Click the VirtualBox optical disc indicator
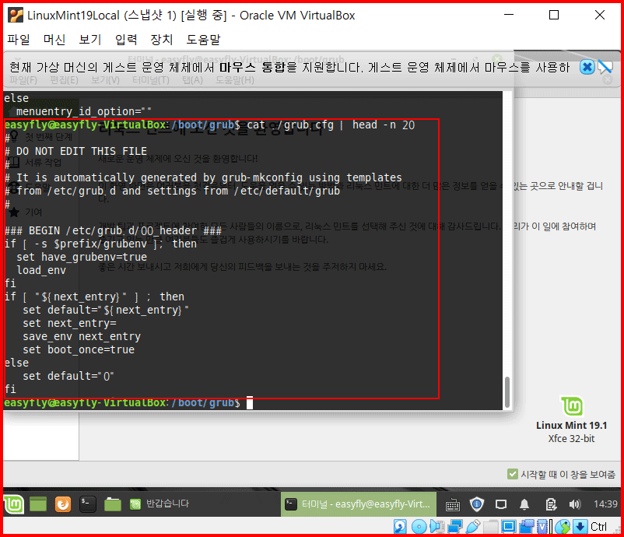The height and width of the screenshot is (537, 624). click(x=419, y=527)
